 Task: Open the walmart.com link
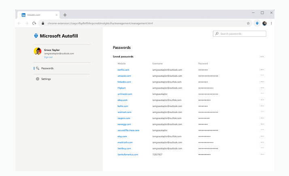coord(124,112)
